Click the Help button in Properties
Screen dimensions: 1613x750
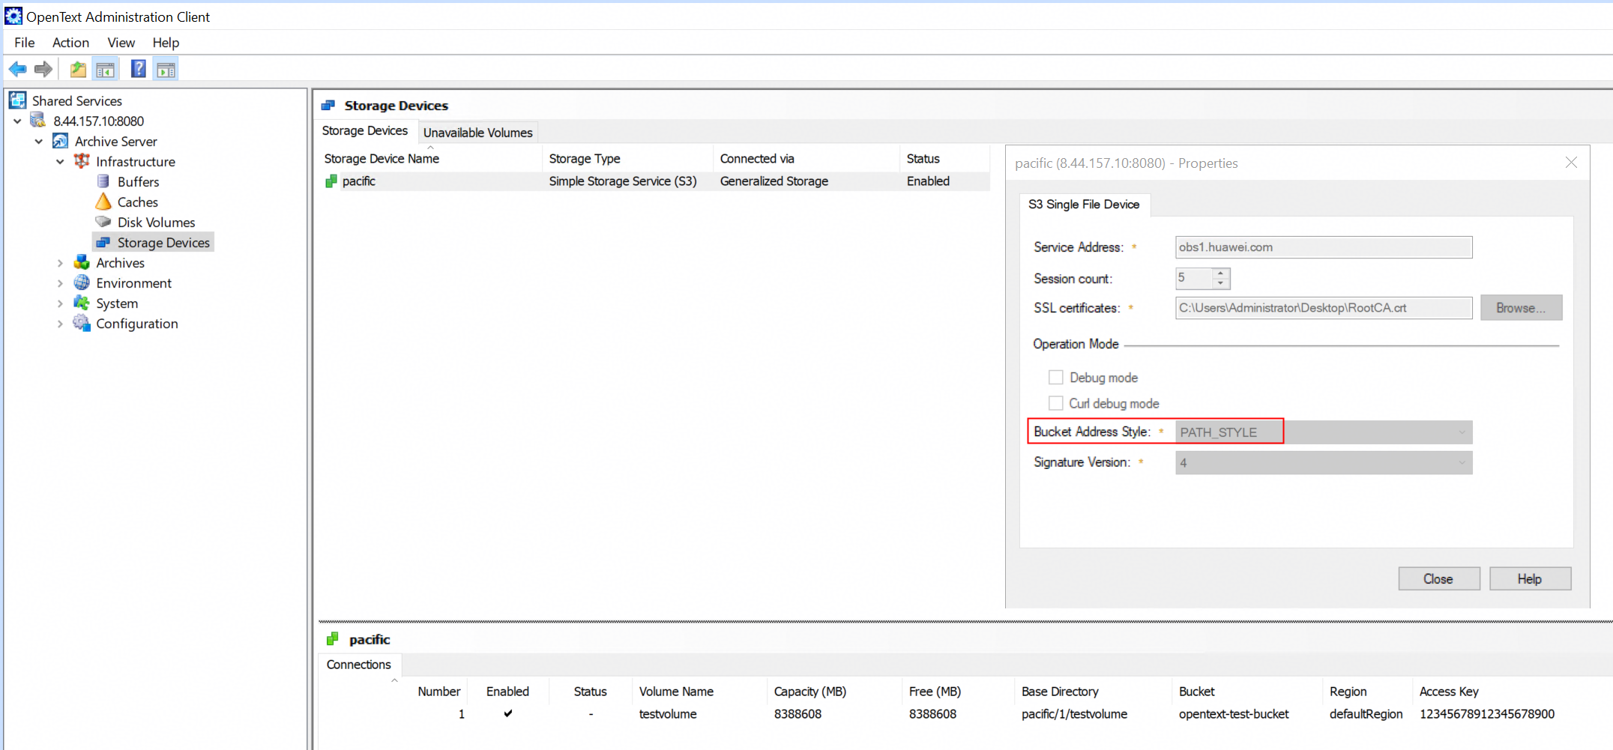1530,579
